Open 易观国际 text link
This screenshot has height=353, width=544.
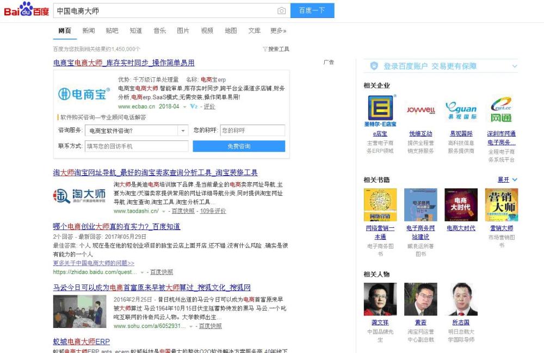point(461,133)
